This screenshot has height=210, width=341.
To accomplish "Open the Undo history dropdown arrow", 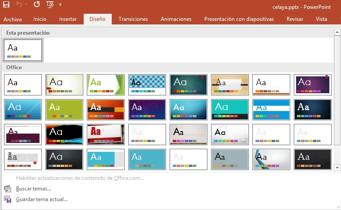I will pos(27,5).
